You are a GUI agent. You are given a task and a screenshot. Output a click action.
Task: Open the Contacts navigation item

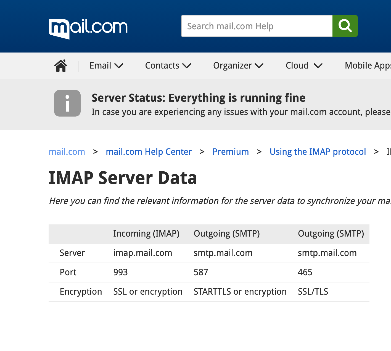pos(162,66)
